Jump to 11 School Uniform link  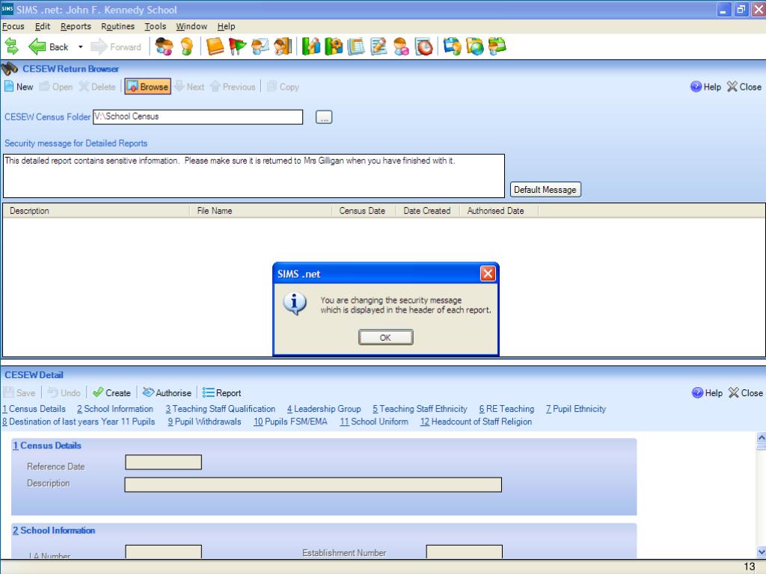click(374, 422)
